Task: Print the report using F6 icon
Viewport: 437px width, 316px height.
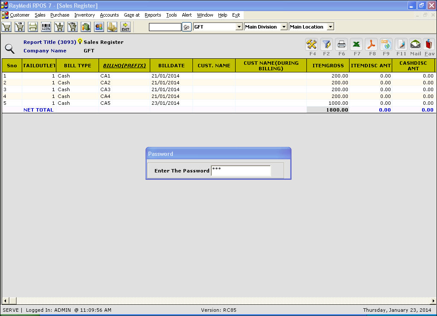Action: click(341, 44)
